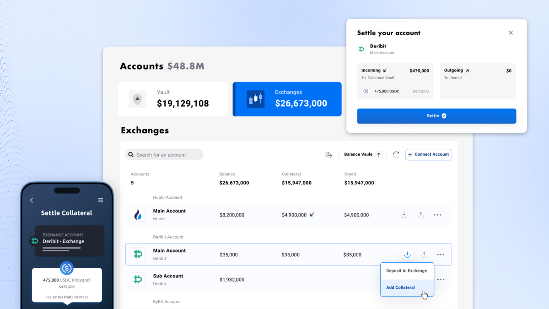This screenshot has width=549, height=309.
Task: Click the Deribit Sub Account logo
Action: point(138,279)
